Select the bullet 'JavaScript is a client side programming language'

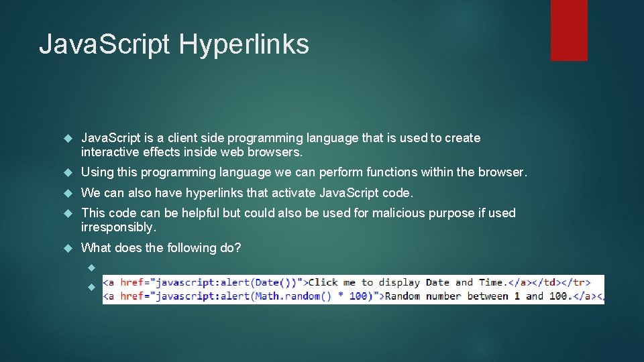tap(280, 145)
